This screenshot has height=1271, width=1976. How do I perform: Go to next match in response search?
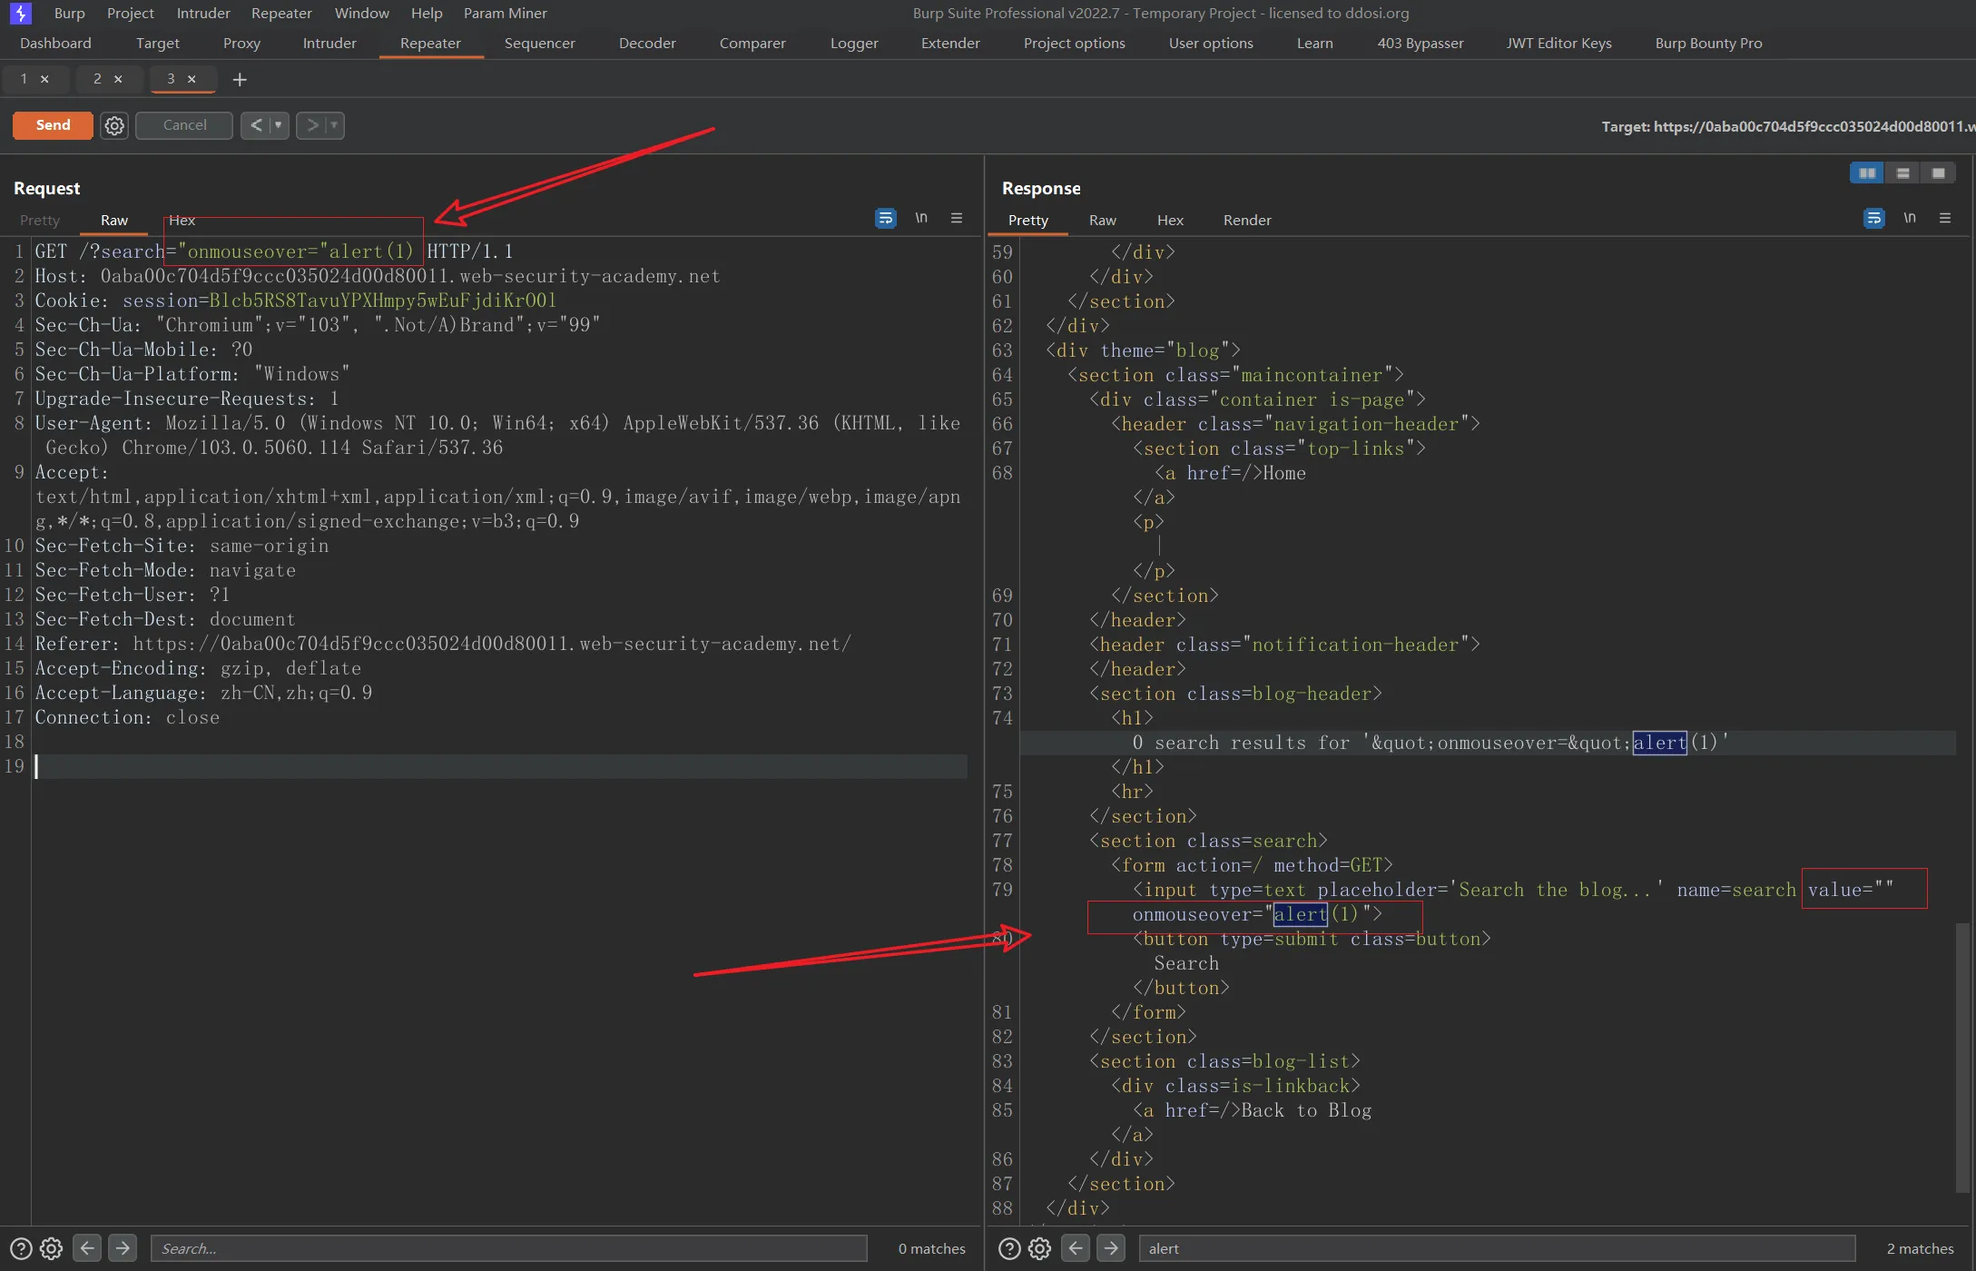coord(1111,1248)
